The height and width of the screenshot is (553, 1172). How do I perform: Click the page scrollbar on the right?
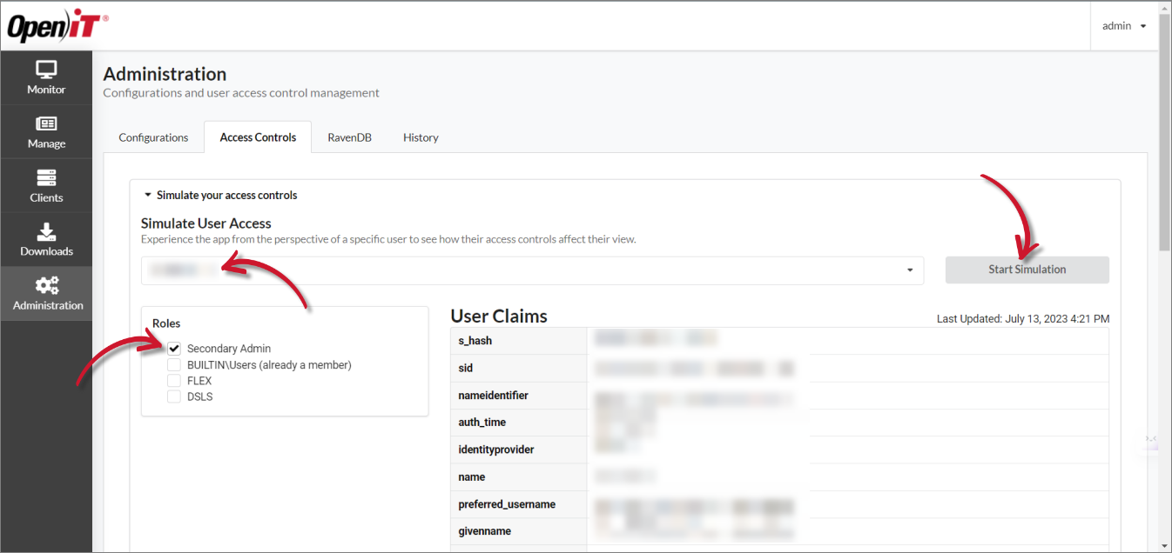(1163, 139)
